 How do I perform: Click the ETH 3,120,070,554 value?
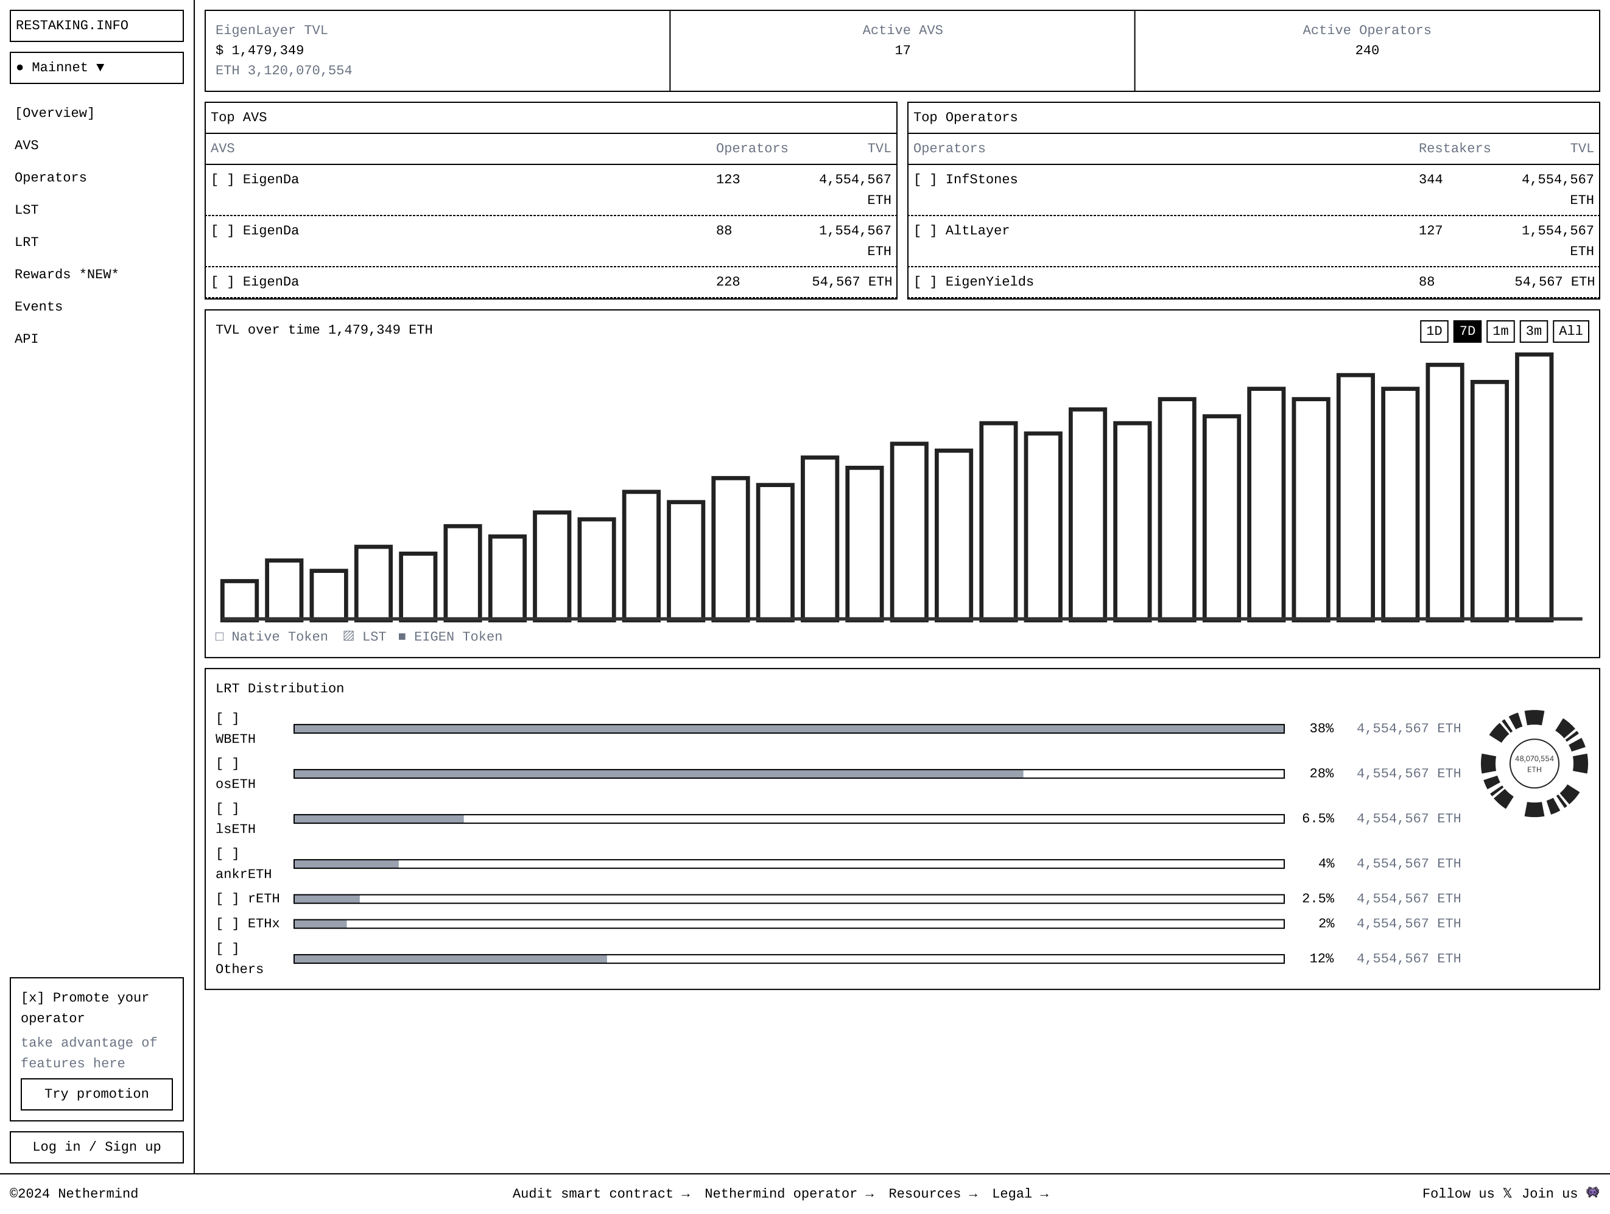pyautogui.click(x=284, y=71)
